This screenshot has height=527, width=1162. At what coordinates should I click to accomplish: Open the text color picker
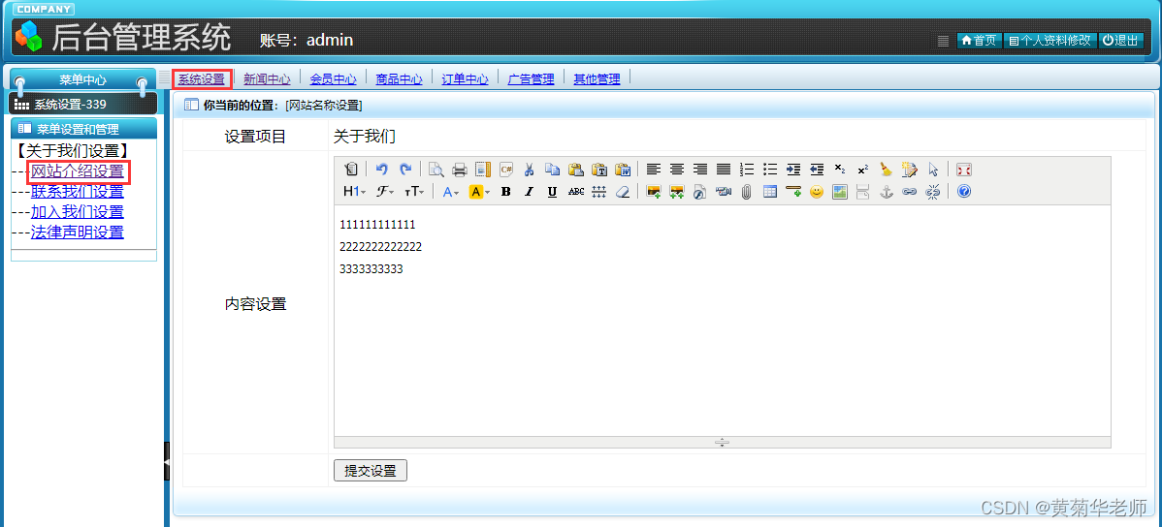point(451,192)
